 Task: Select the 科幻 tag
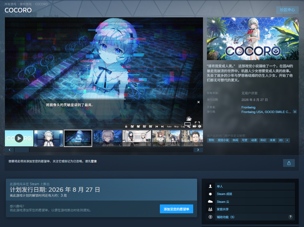click(x=263, y=140)
